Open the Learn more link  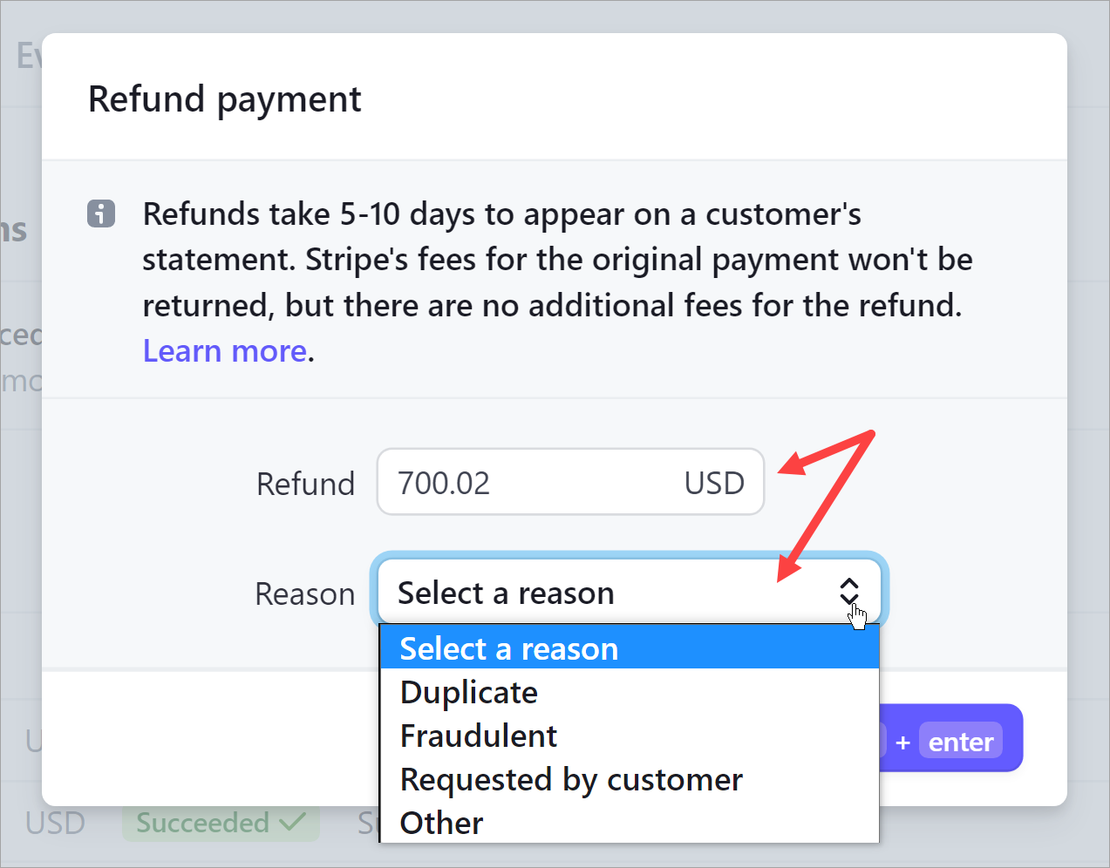click(x=225, y=351)
